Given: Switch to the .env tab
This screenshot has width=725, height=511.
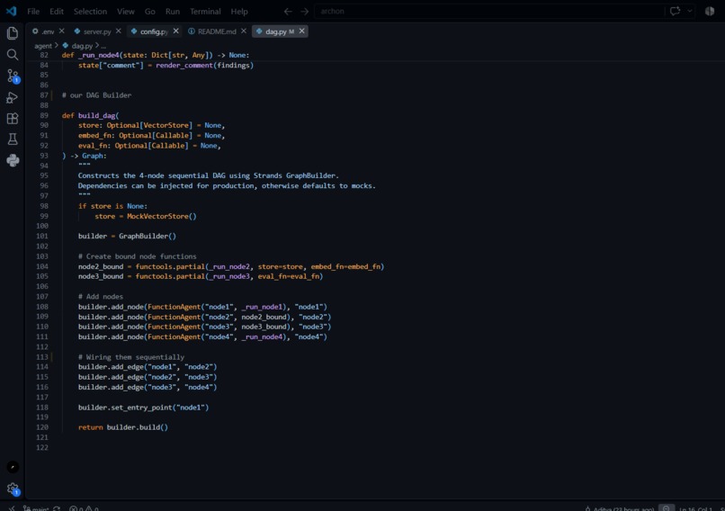Looking at the screenshot, I should [x=48, y=31].
